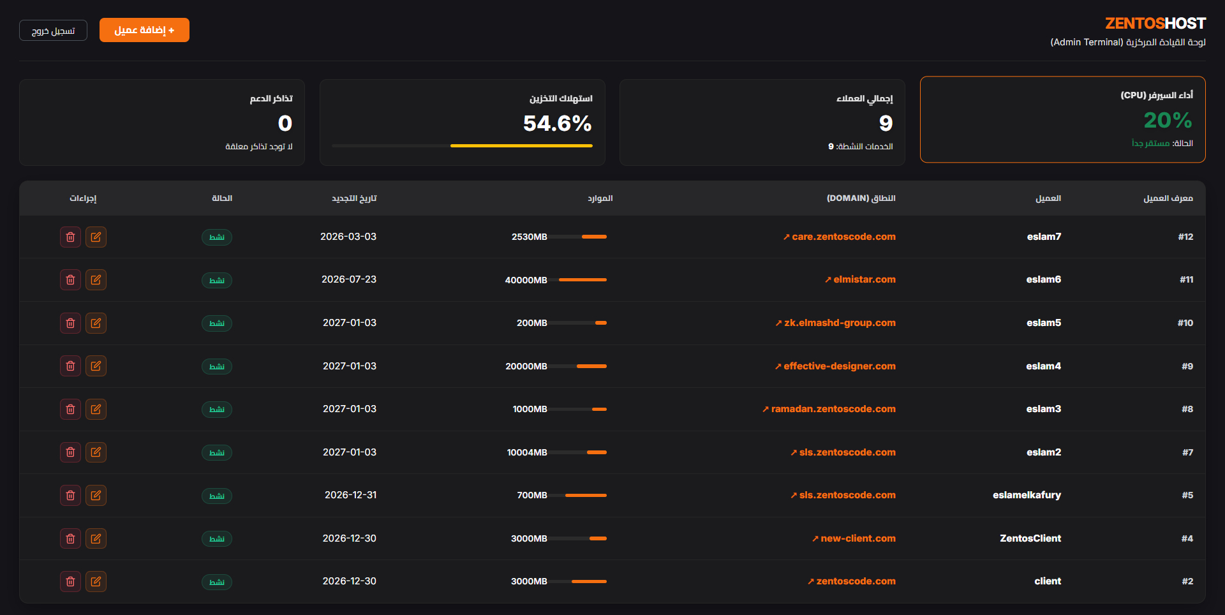The height and width of the screenshot is (615, 1225).
Task: Open zk.elmashd-group.com link
Action: point(839,323)
